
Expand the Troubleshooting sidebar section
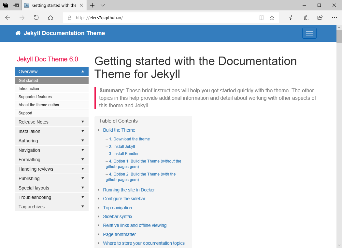[52, 198]
